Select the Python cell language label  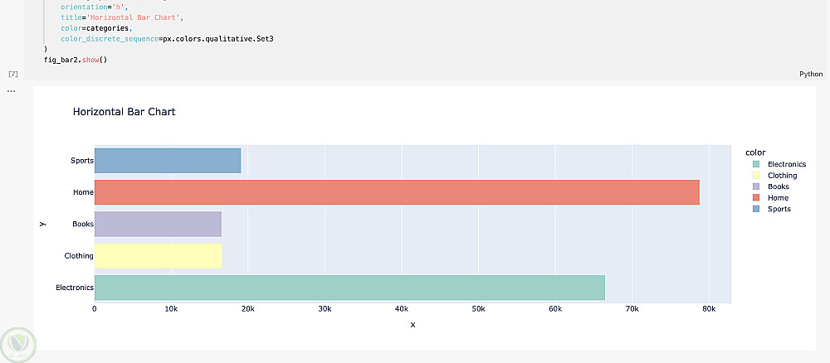click(810, 74)
